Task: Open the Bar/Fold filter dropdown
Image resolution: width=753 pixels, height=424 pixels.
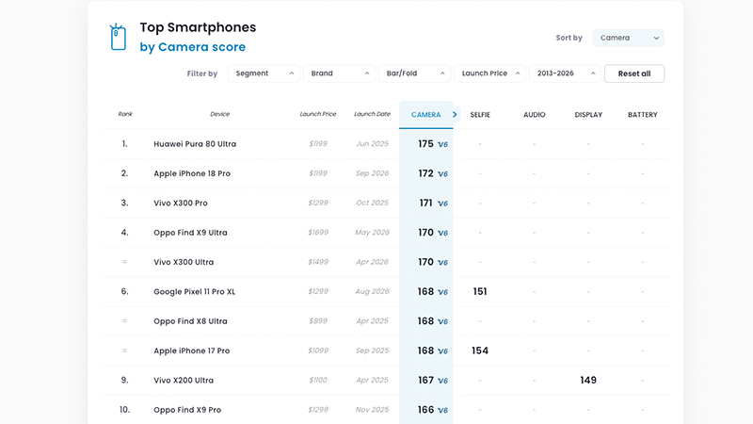Action: pos(414,73)
